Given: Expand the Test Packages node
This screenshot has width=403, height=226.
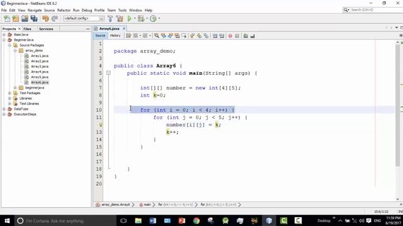Looking at the screenshot, I should pyautogui.click(x=9, y=93).
